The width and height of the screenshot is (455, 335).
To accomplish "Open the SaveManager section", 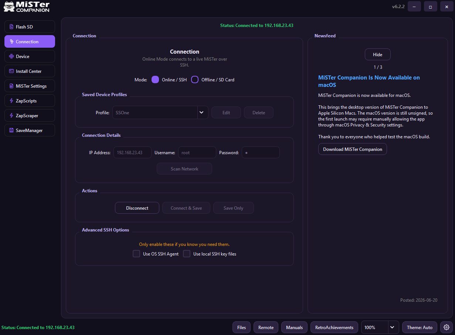I will point(30,130).
